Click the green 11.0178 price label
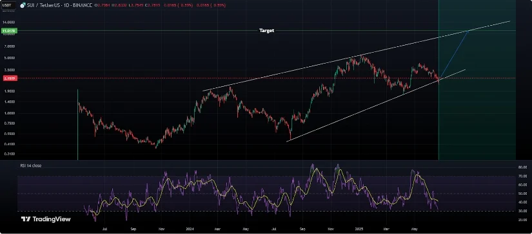 click(8, 31)
